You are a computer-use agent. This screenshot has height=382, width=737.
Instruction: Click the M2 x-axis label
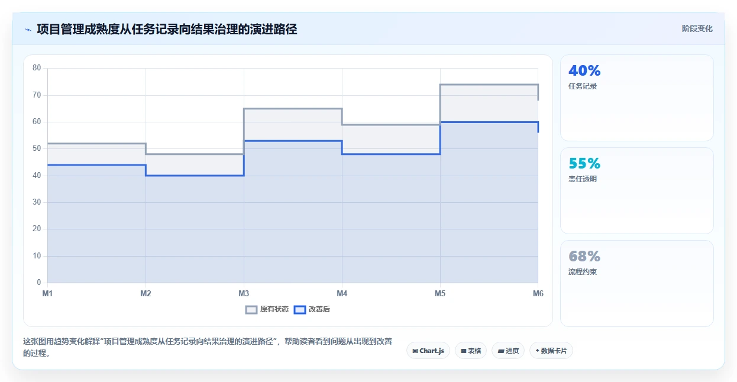[x=146, y=293]
